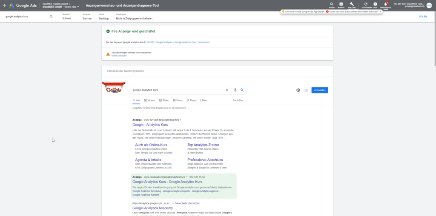Open the Sprache German selector

coord(87,17)
